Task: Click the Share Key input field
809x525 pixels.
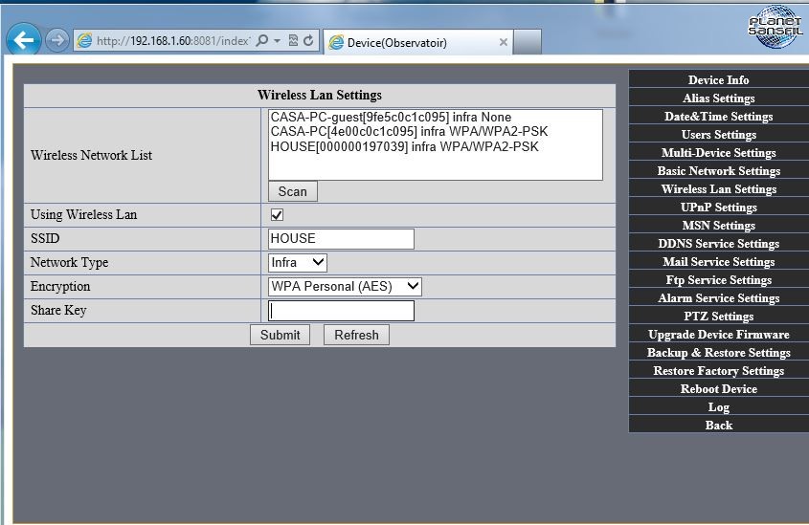Action: click(x=341, y=311)
